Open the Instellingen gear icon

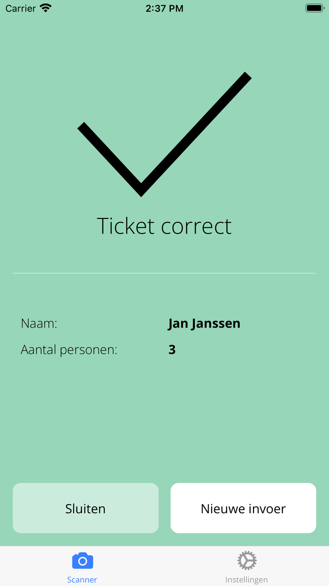pos(247,560)
